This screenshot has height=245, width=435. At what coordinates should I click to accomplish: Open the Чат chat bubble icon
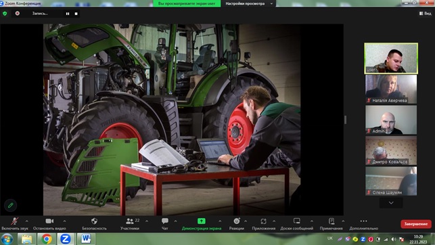(165, 221)
